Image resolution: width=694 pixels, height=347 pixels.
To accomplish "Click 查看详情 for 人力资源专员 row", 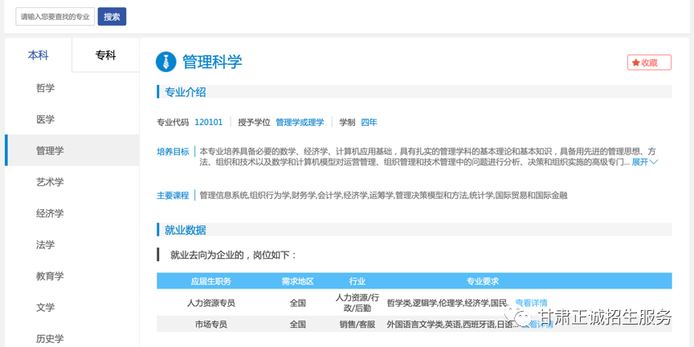I will pos(531,303).
